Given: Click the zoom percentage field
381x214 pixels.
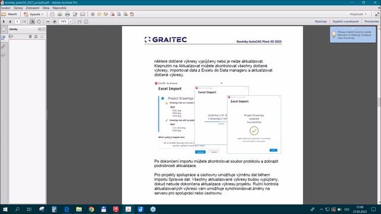Looking at the screenshot, I should [64, 21].
